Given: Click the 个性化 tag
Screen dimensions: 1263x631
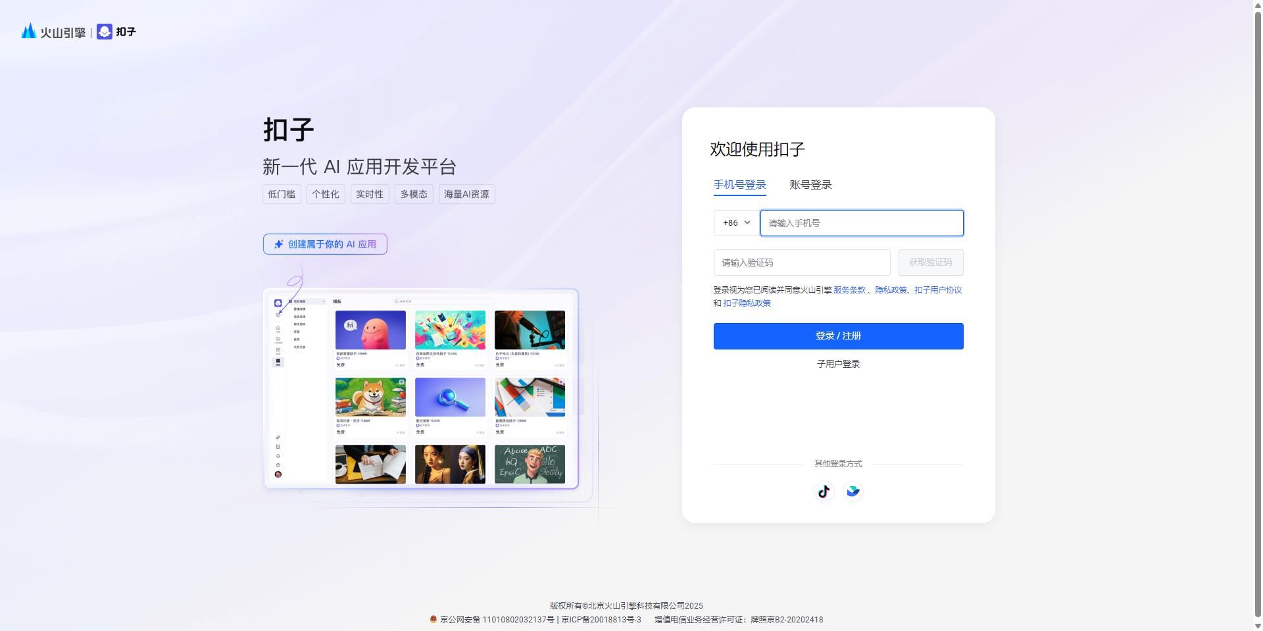Looking at the screenshot, I should 326,194.
